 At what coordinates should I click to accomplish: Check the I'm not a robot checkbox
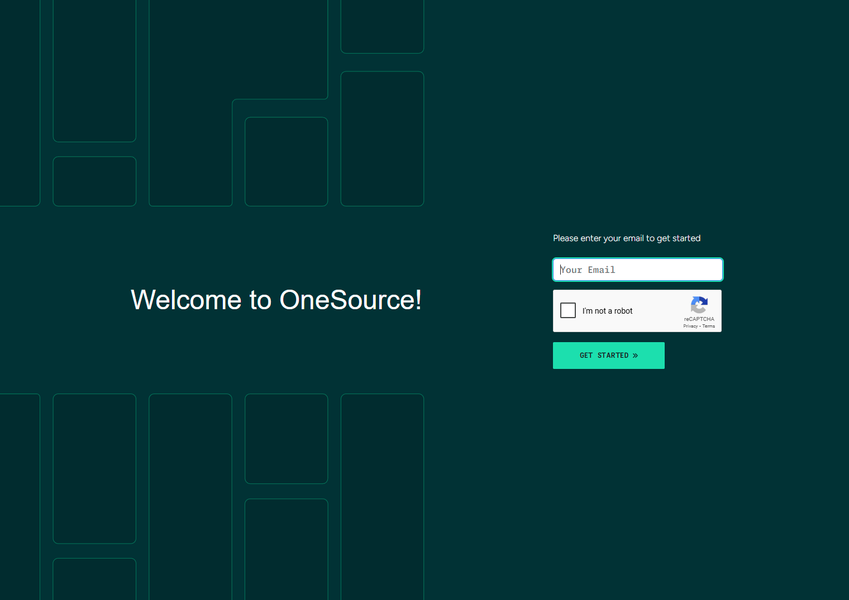pyautogui.click(x=568, y=310)
